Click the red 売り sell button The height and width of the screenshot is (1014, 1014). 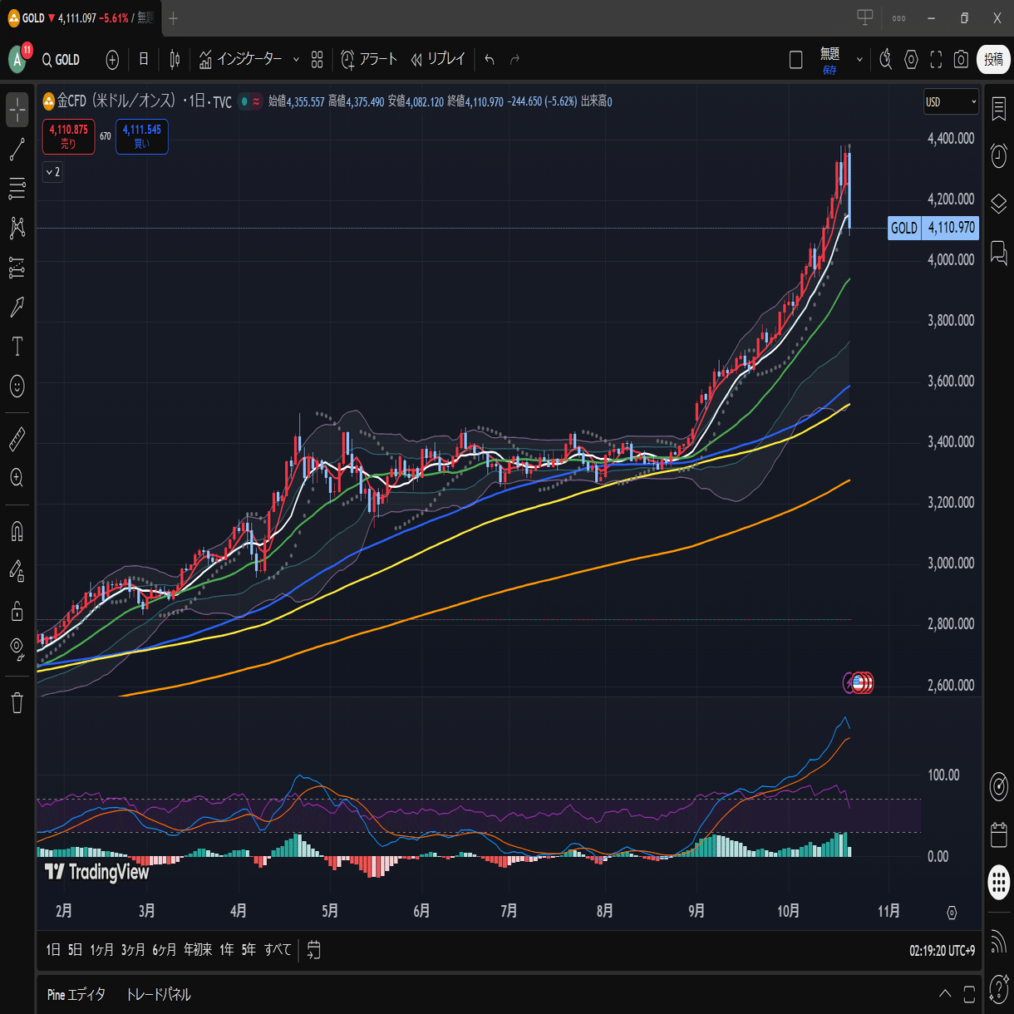(x=69, y=137)
